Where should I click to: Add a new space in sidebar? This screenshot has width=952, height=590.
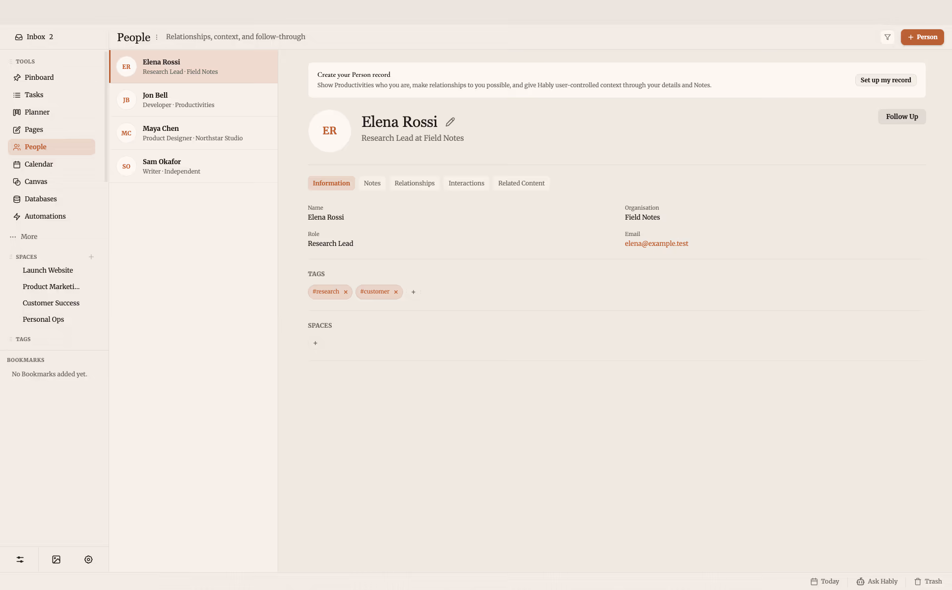click(91, 257)
